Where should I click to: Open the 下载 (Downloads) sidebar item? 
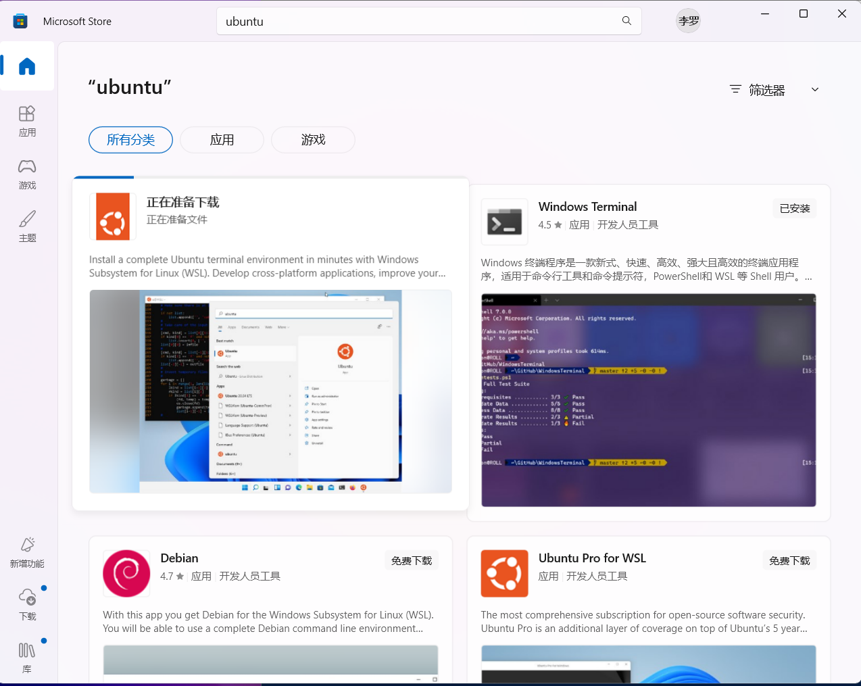point(27,605)
